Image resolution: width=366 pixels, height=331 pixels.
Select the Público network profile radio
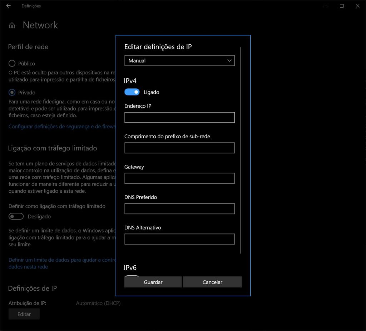tap(12, 64)
